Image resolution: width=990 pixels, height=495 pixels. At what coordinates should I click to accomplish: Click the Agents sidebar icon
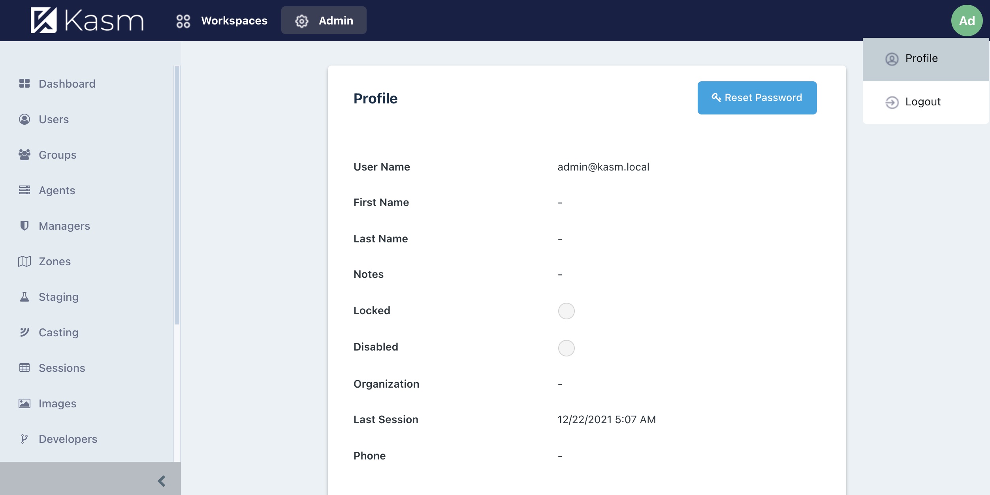[24, 190]
